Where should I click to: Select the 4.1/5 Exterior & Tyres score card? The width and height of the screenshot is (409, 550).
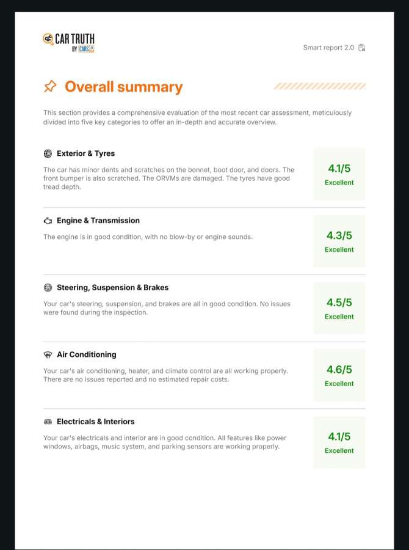click(x=339, y=174)
